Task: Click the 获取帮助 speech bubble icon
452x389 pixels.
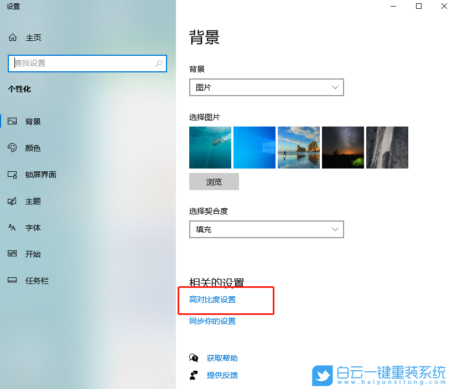Action: click(194, 358)
